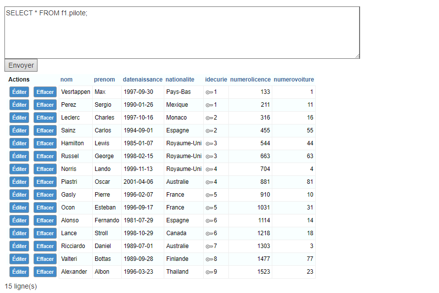The width and height of the screenshot is (439, 293).
Task: Delete the Perez row with Effacer
Action: click(x=45, y=105)
